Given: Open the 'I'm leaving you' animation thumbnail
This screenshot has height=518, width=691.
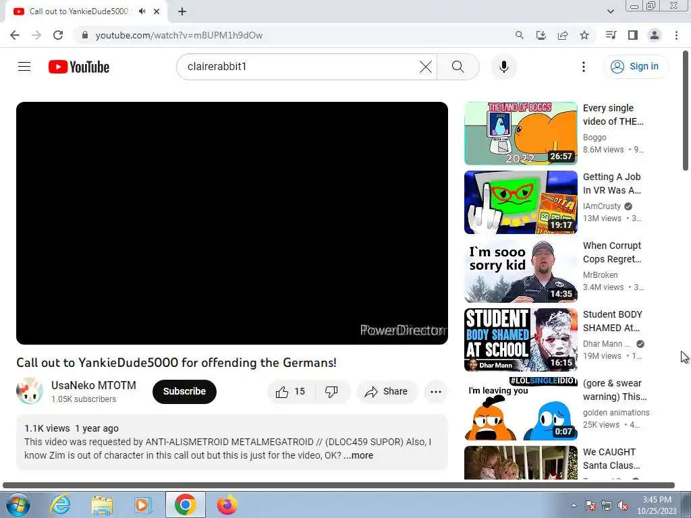Looking at the screenshot, I should click(520, 408).
